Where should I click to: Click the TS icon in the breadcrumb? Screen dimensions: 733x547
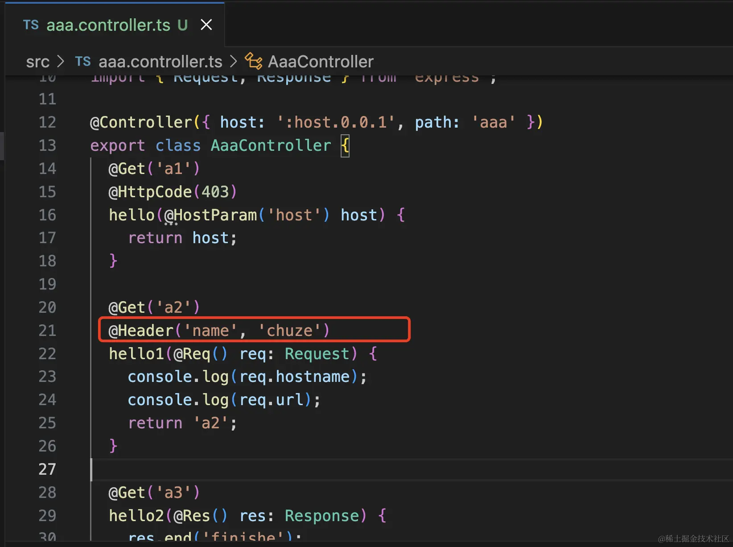tap(83, 62)
